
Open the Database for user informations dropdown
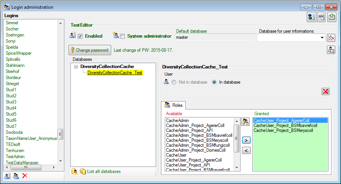pyautogui.click(x=322, y=38)
